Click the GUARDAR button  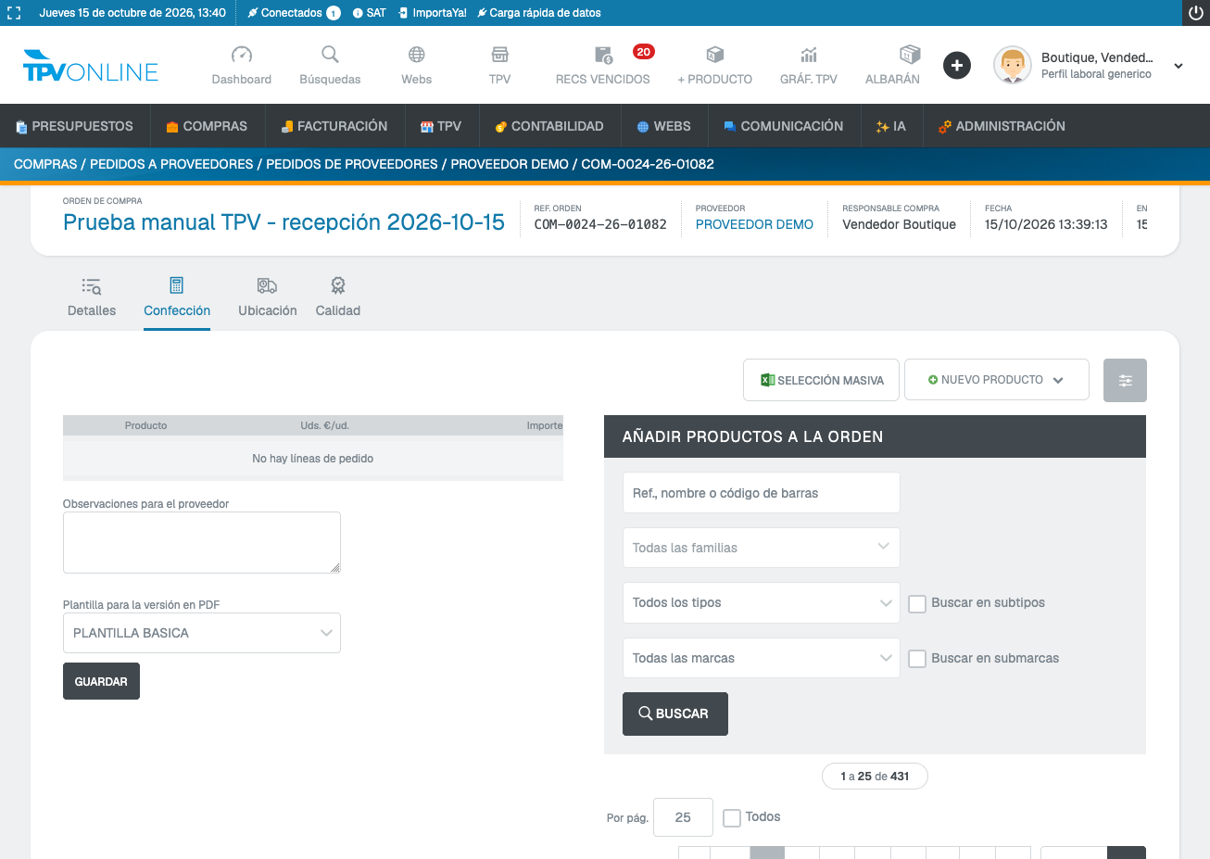point(101,681)
